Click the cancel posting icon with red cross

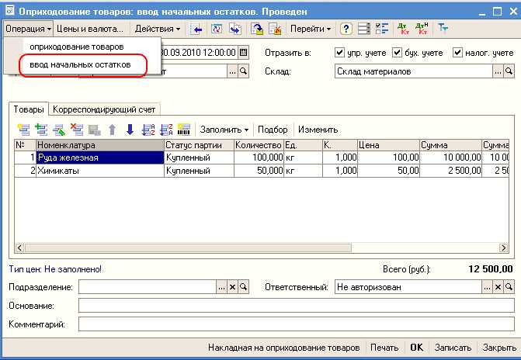coord(275,29)
